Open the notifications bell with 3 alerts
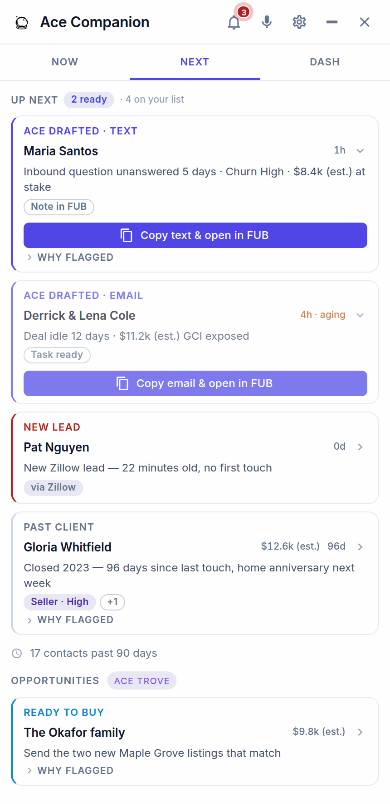The image size is (390, 804). click(x=234, y=22)
